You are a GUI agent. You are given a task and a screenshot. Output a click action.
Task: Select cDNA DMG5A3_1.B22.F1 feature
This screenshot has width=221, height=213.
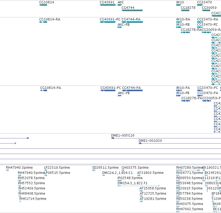[x=139, y=186]
